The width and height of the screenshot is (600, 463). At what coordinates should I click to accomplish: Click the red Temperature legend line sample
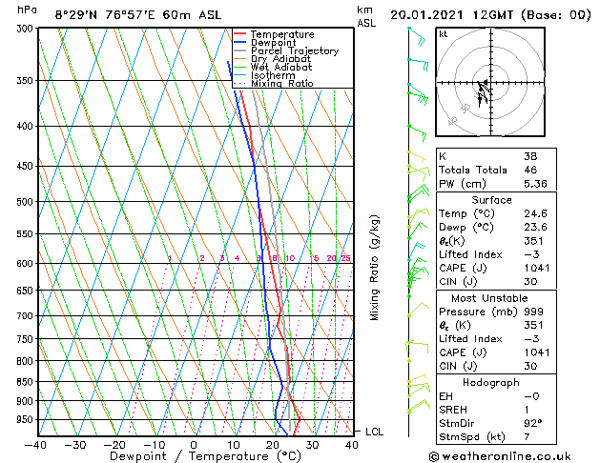239,34
